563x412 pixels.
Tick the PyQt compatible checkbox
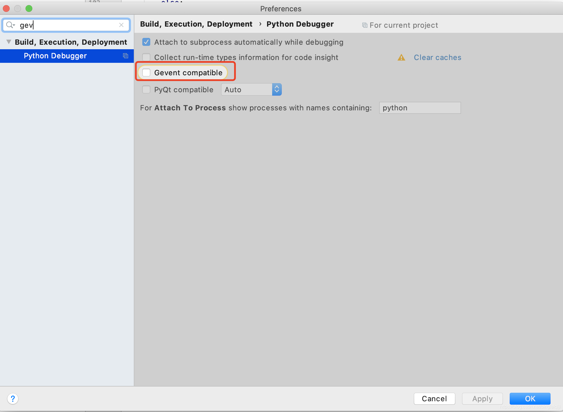[x=146, y=90]
